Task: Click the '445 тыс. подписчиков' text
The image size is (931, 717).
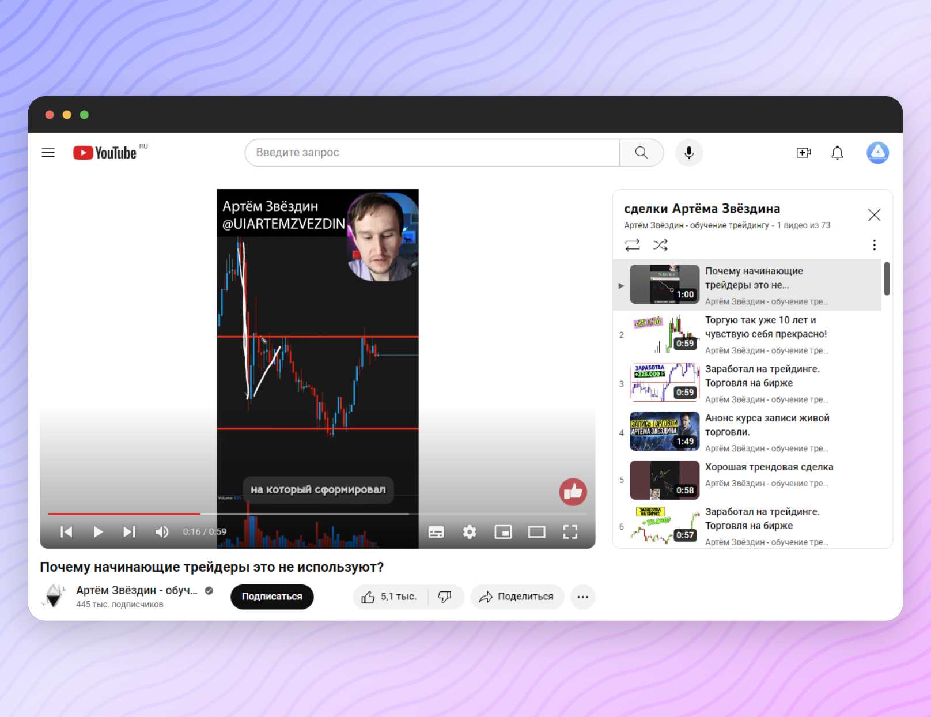Action: coord(120,605)
